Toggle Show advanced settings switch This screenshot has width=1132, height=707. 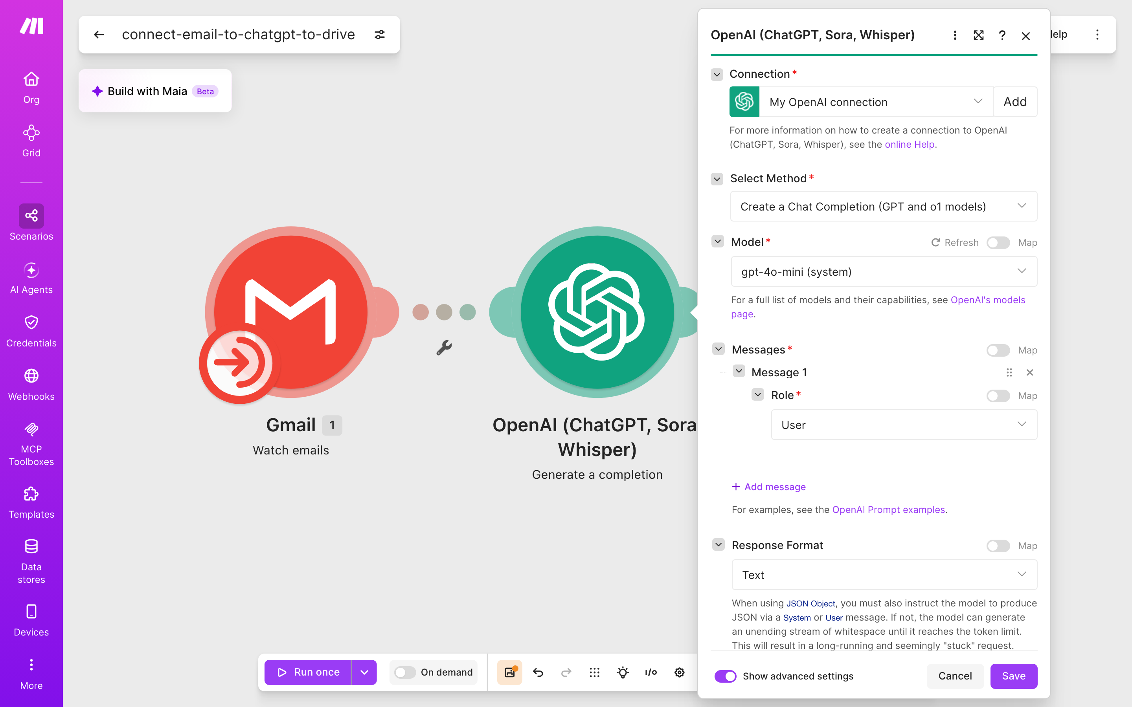725,676
